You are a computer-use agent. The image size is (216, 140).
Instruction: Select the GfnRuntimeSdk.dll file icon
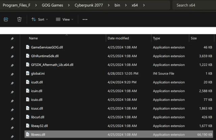point(28,56)
